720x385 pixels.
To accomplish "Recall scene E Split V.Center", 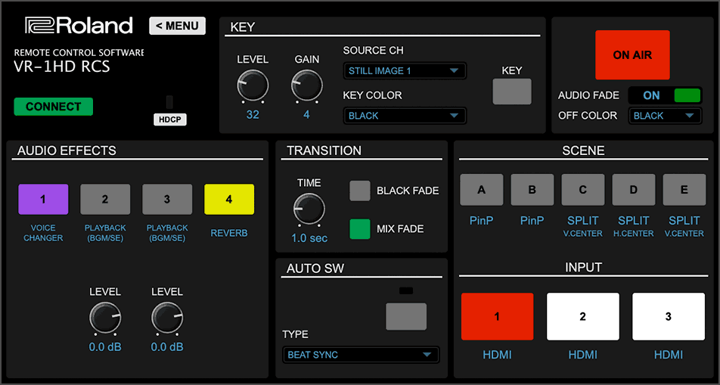I will [x=684, y=190].
